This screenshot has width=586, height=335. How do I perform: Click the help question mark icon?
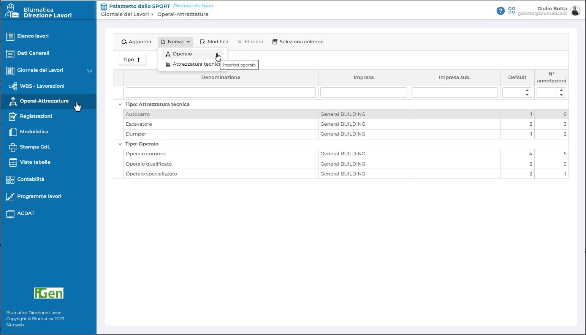coord(500,11)
